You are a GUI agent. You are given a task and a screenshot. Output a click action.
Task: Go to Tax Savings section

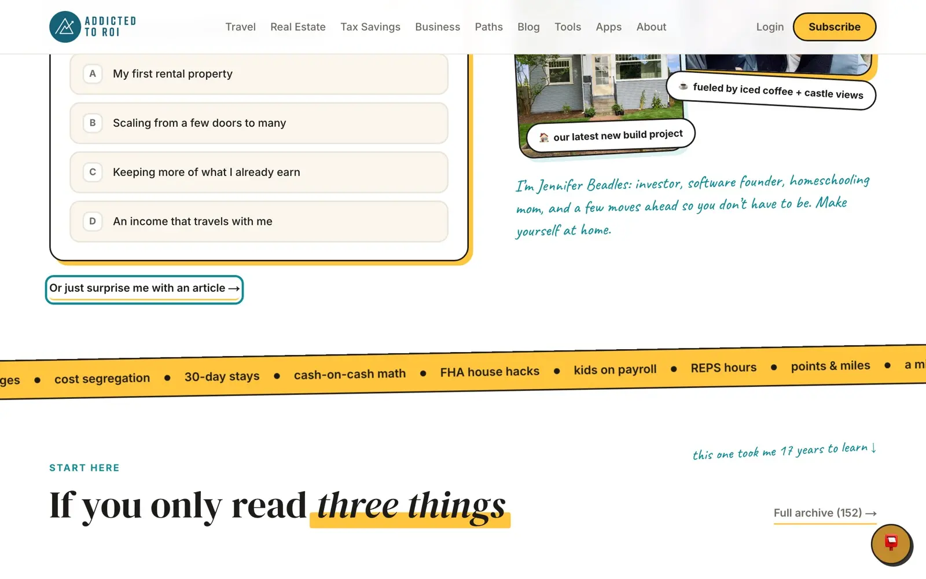point(370,27)
